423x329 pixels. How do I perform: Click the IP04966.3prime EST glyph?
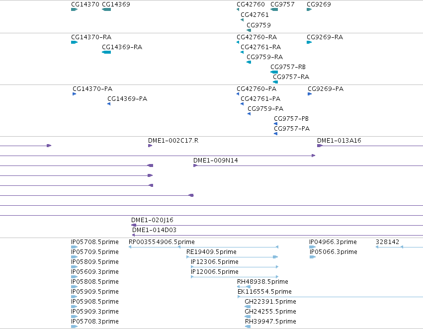pos(312,247)
